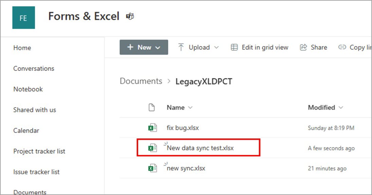Open Notebook from the left navigation

28,89
